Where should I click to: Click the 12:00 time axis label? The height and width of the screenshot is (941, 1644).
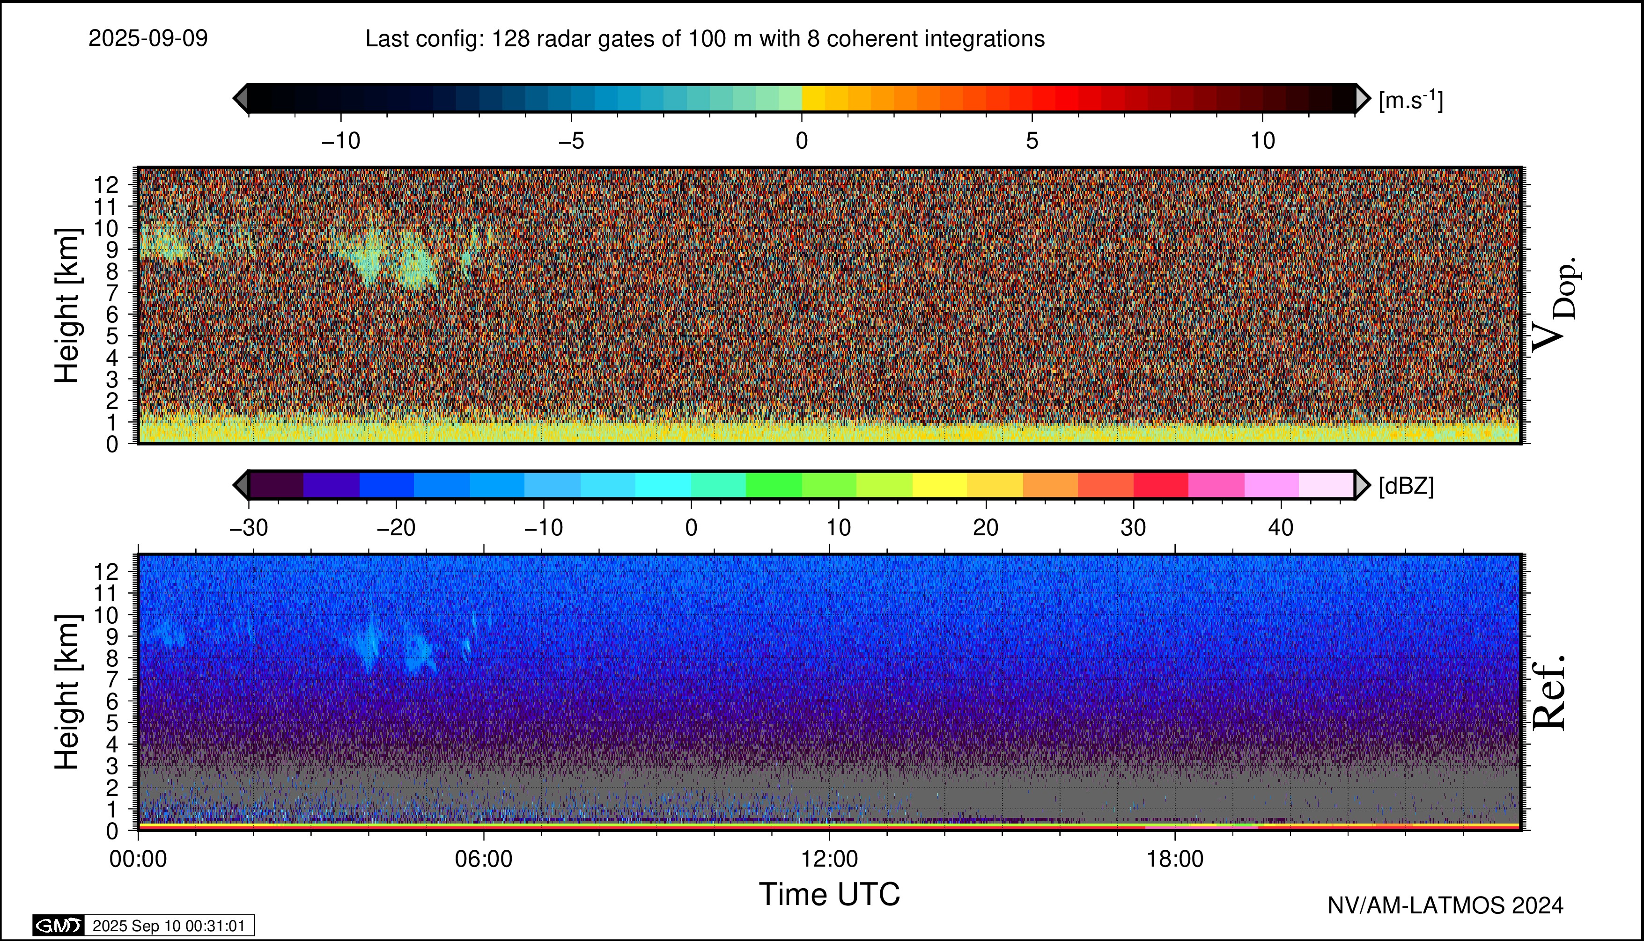click(x=829, y=859)
